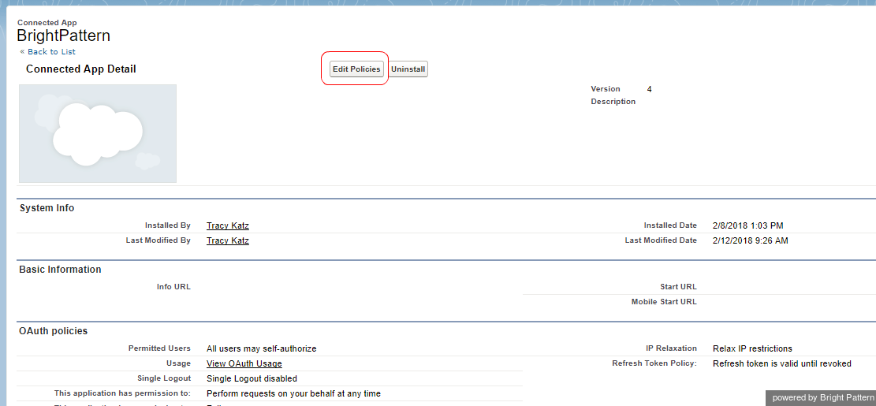Select Installed Date value 2/8/2018 1:03 PM
Image resolution: width=876 pixels, height=406 pixels.
pyautogui.click(x=748, y=225)
